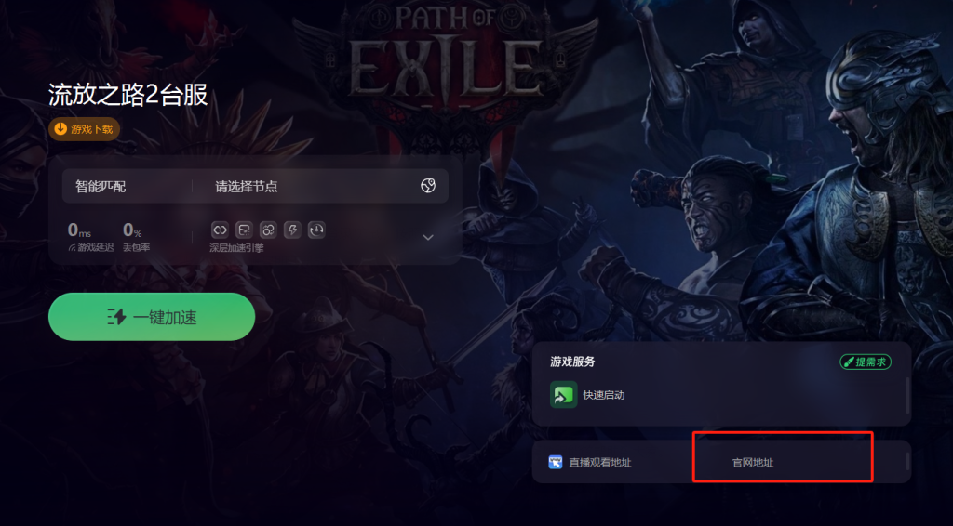Click the 提需求 feedback button
This screenshot has width=953, height=526.
[x=866, y=362]
